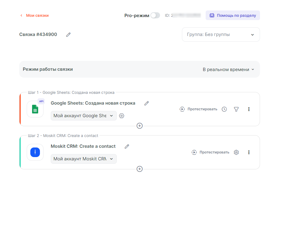Expand Мой аккаунт Moskit CRM account dropdown
This screenshot has height=241, width=281.
pyautogui.click(x=84, y=159)
